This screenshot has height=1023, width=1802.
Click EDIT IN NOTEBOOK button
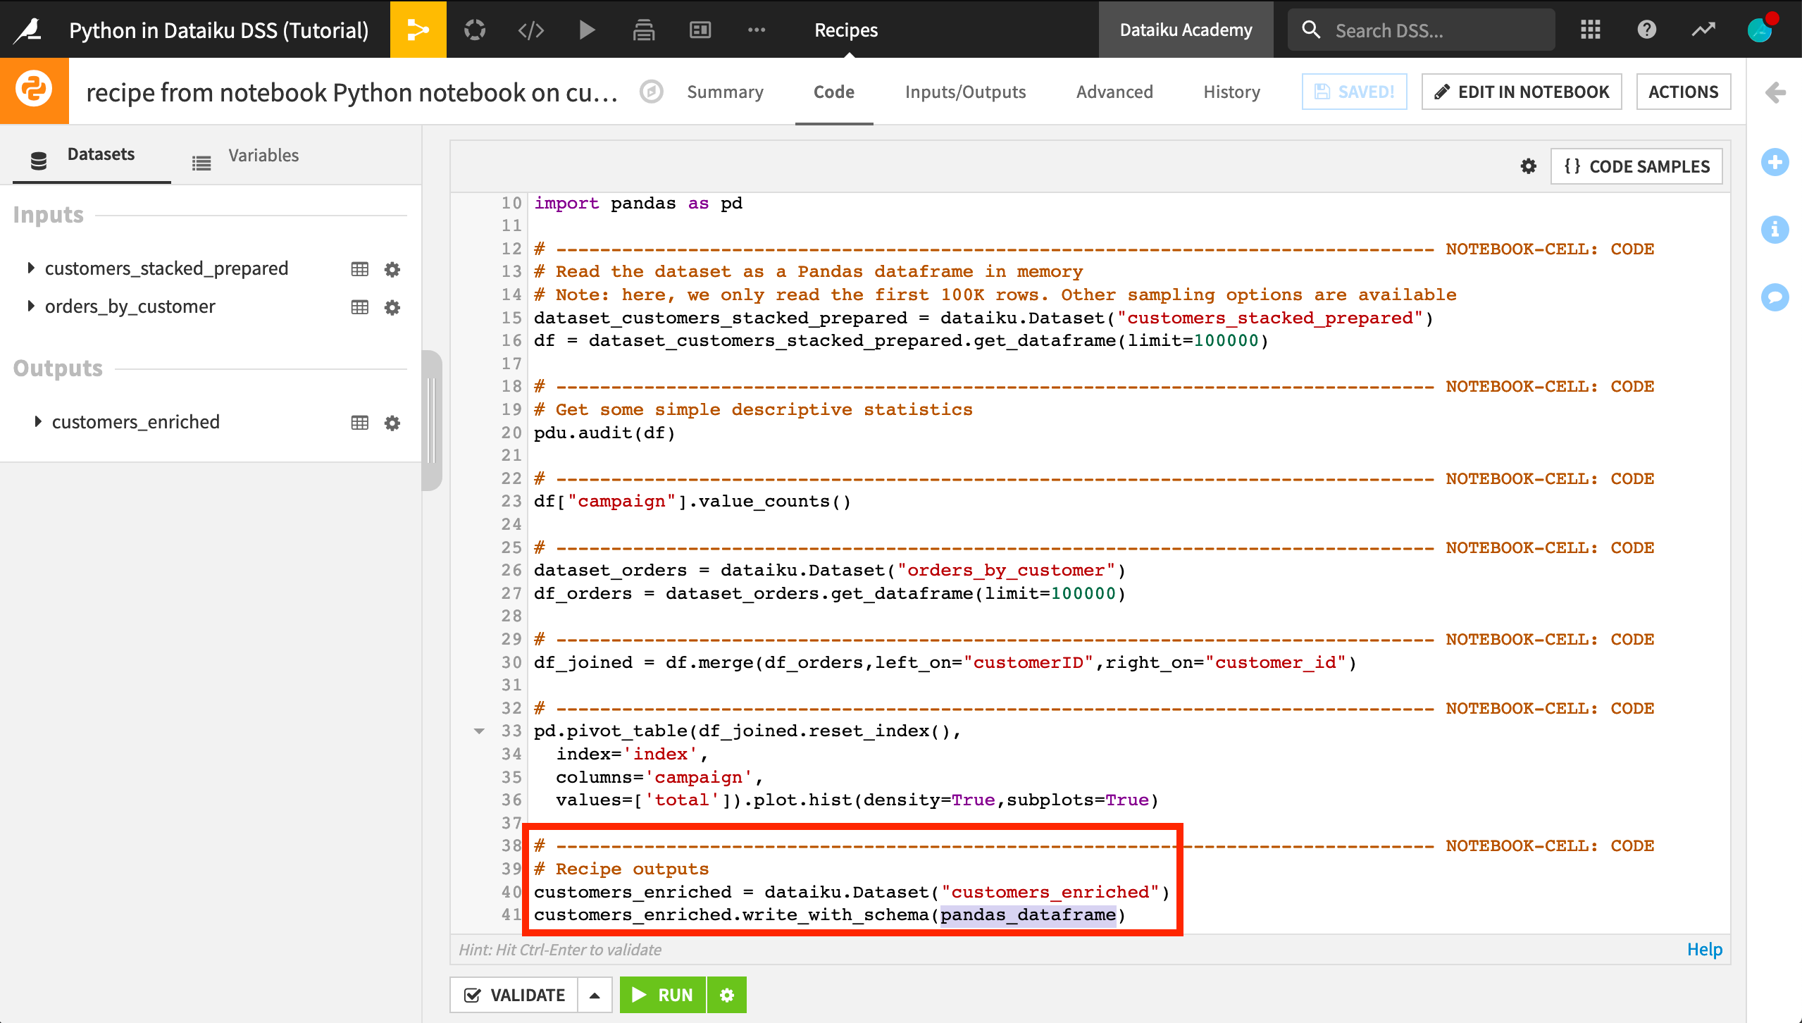pos(1522,92)
